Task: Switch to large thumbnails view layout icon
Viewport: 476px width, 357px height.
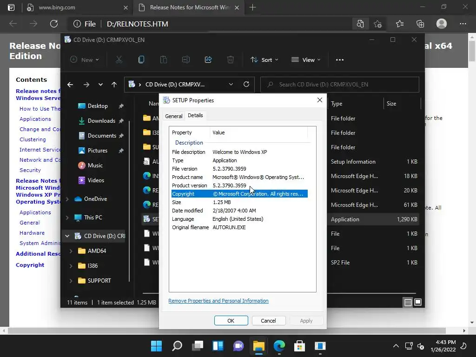Action: click(x=418, y=302)
